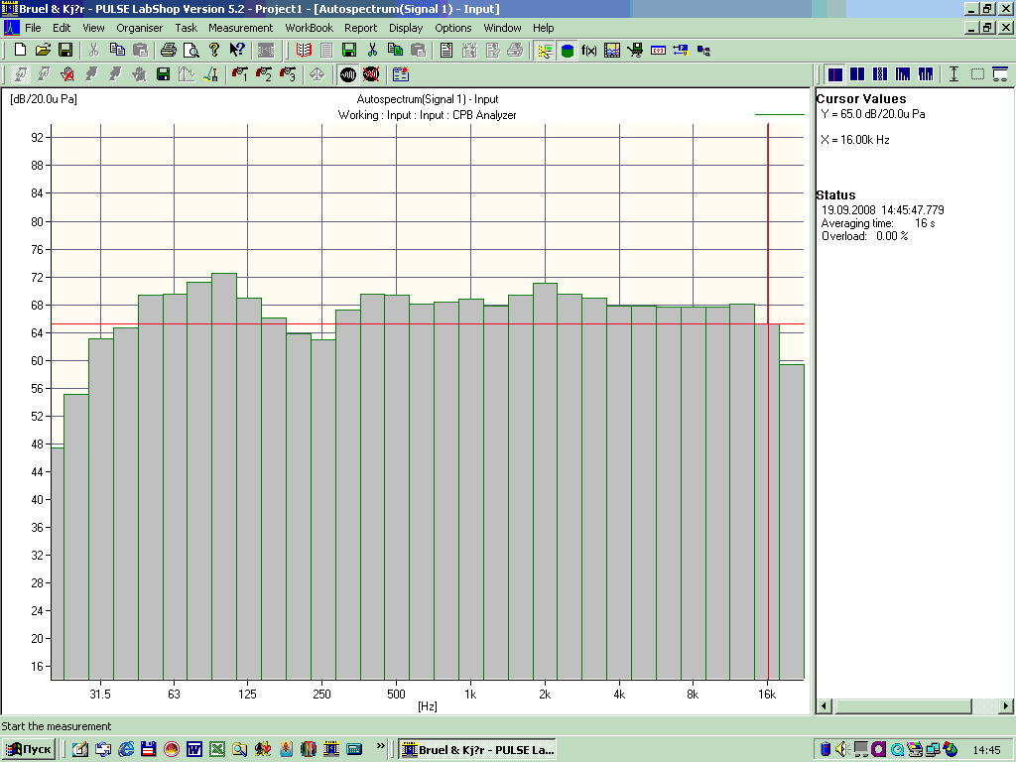Viewport: 1016px width, 762px height.
Task: Open Excel from the quick launch bar
Action: (x=217, y=749)
